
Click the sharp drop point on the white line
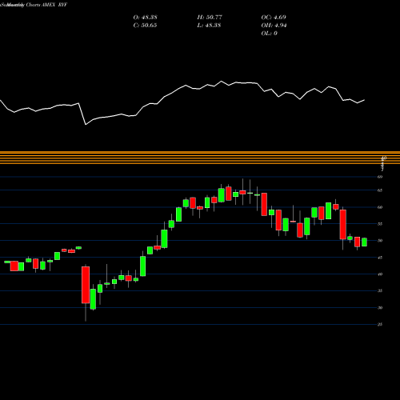click(86, 124)
